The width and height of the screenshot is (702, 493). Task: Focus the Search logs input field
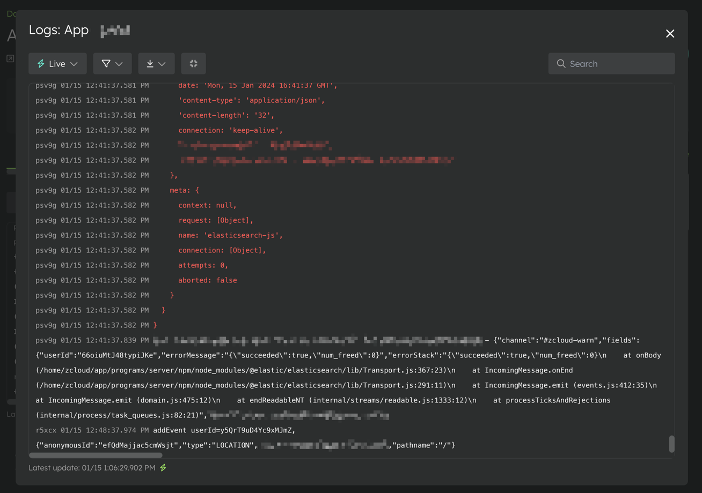[617, 64]
